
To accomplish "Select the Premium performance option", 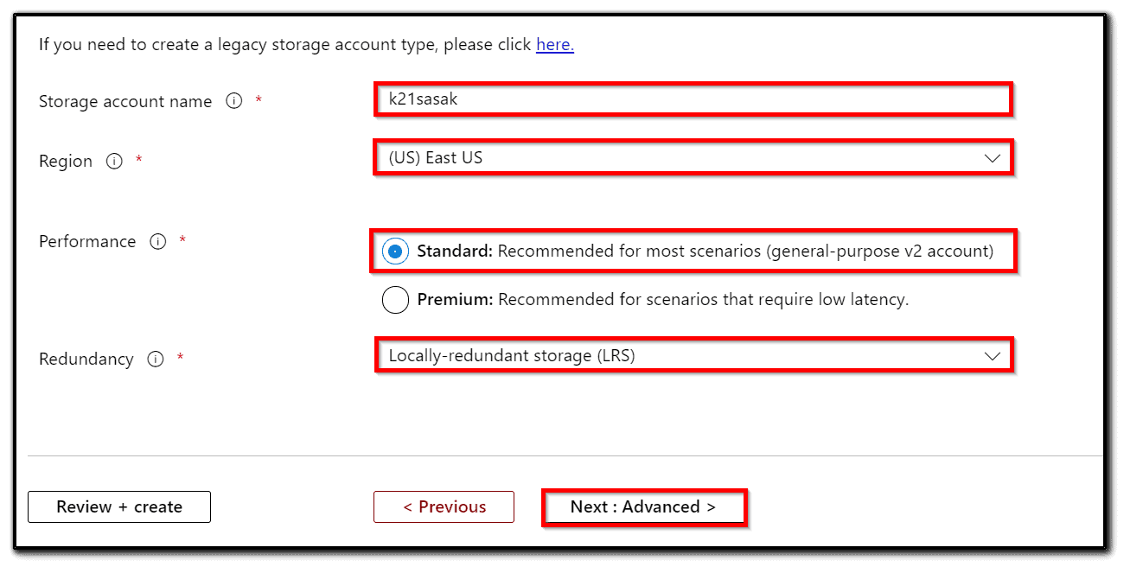I will coord(395,299).
